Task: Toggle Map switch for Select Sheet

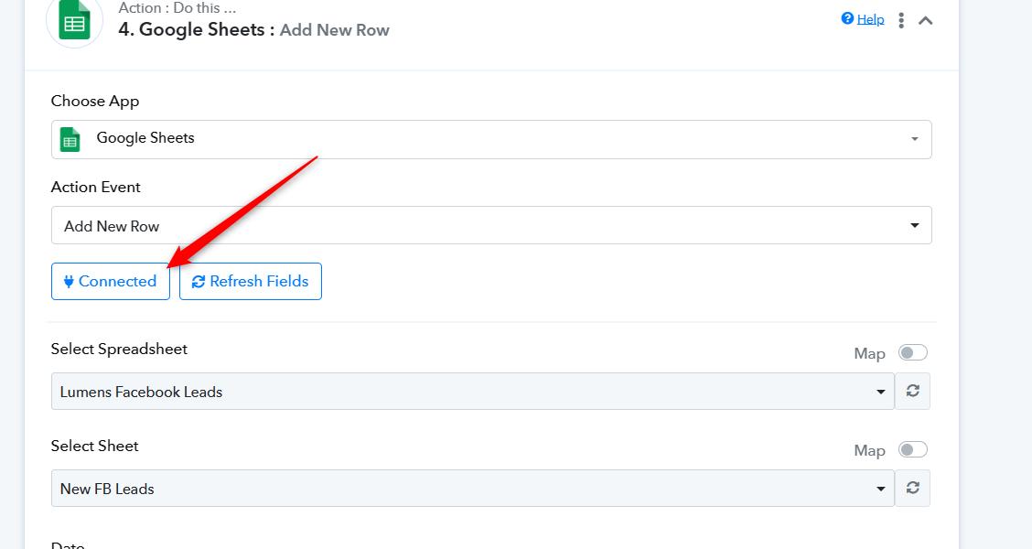Action: click(913, 449)
